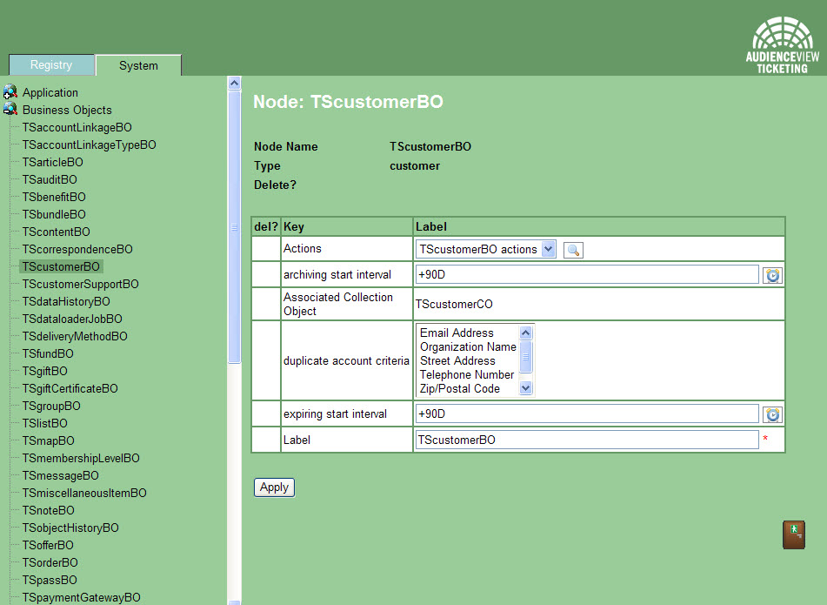
Task: Open clock picker for archiving start interval
Action: tap(772, 275)
